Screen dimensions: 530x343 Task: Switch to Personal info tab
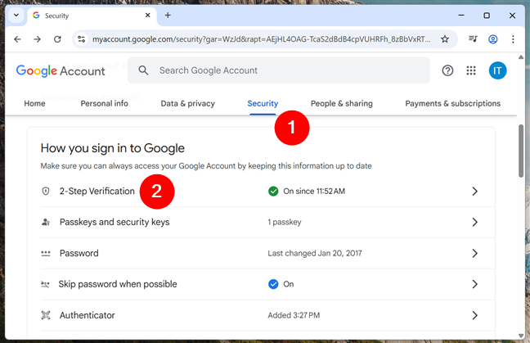(104, 103)
